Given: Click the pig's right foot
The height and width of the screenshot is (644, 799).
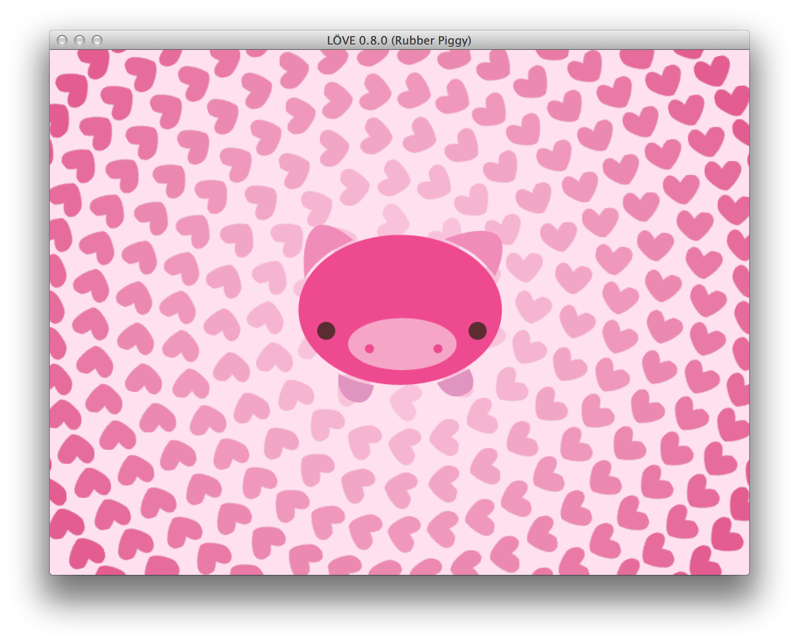Looking at the screenshot, I should [x=457, y=384].
